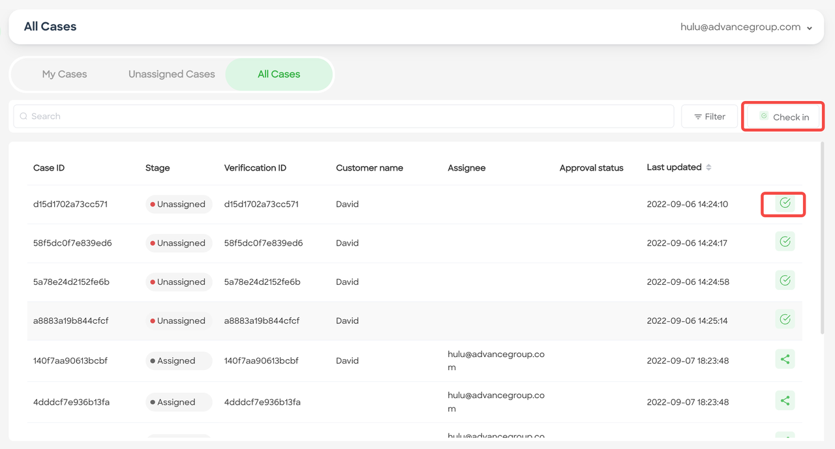
Task: Click the account dropdown chevron arrow
Action: pyautogui.click(x=810, y=28)
